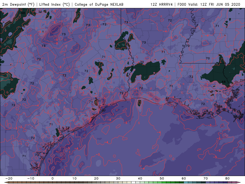245x184 pixels.
Task: Click the "12Z HRRRV4" model run label
Action: (x=161, y=4)
